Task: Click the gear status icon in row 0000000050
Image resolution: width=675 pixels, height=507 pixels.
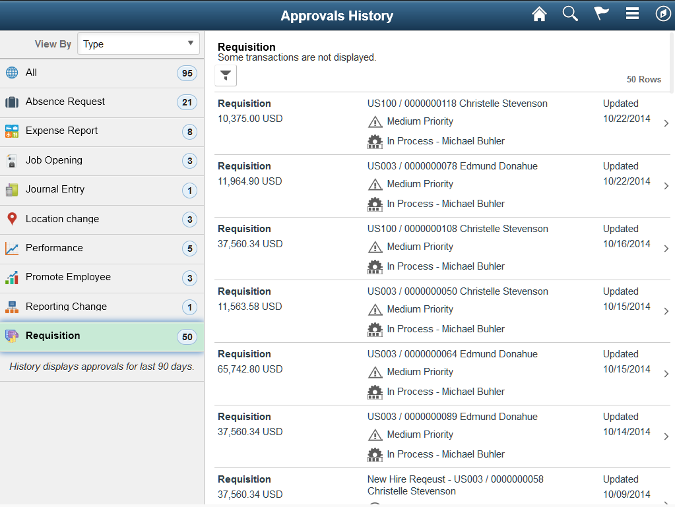Action: coord(375,330)
